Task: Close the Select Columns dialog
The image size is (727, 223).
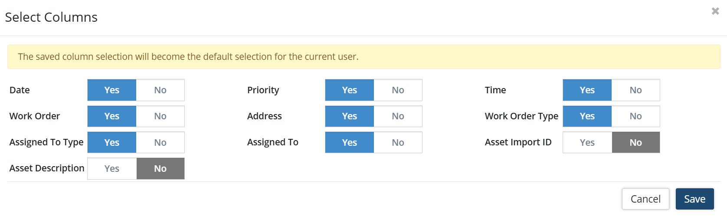Action: (x=715, y=11)
